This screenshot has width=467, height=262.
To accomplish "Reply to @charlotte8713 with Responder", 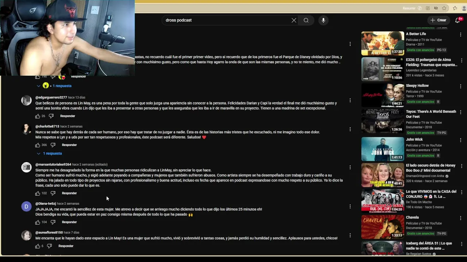I will (69, 145).
